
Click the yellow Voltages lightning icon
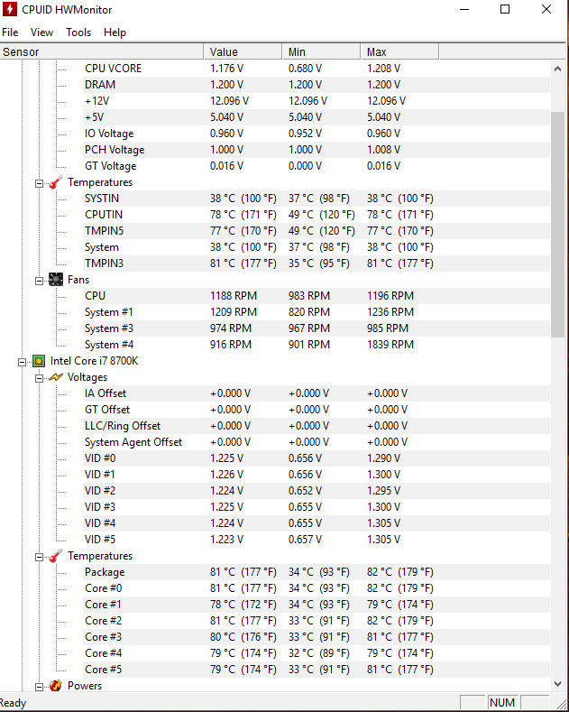tap(56, 377)
